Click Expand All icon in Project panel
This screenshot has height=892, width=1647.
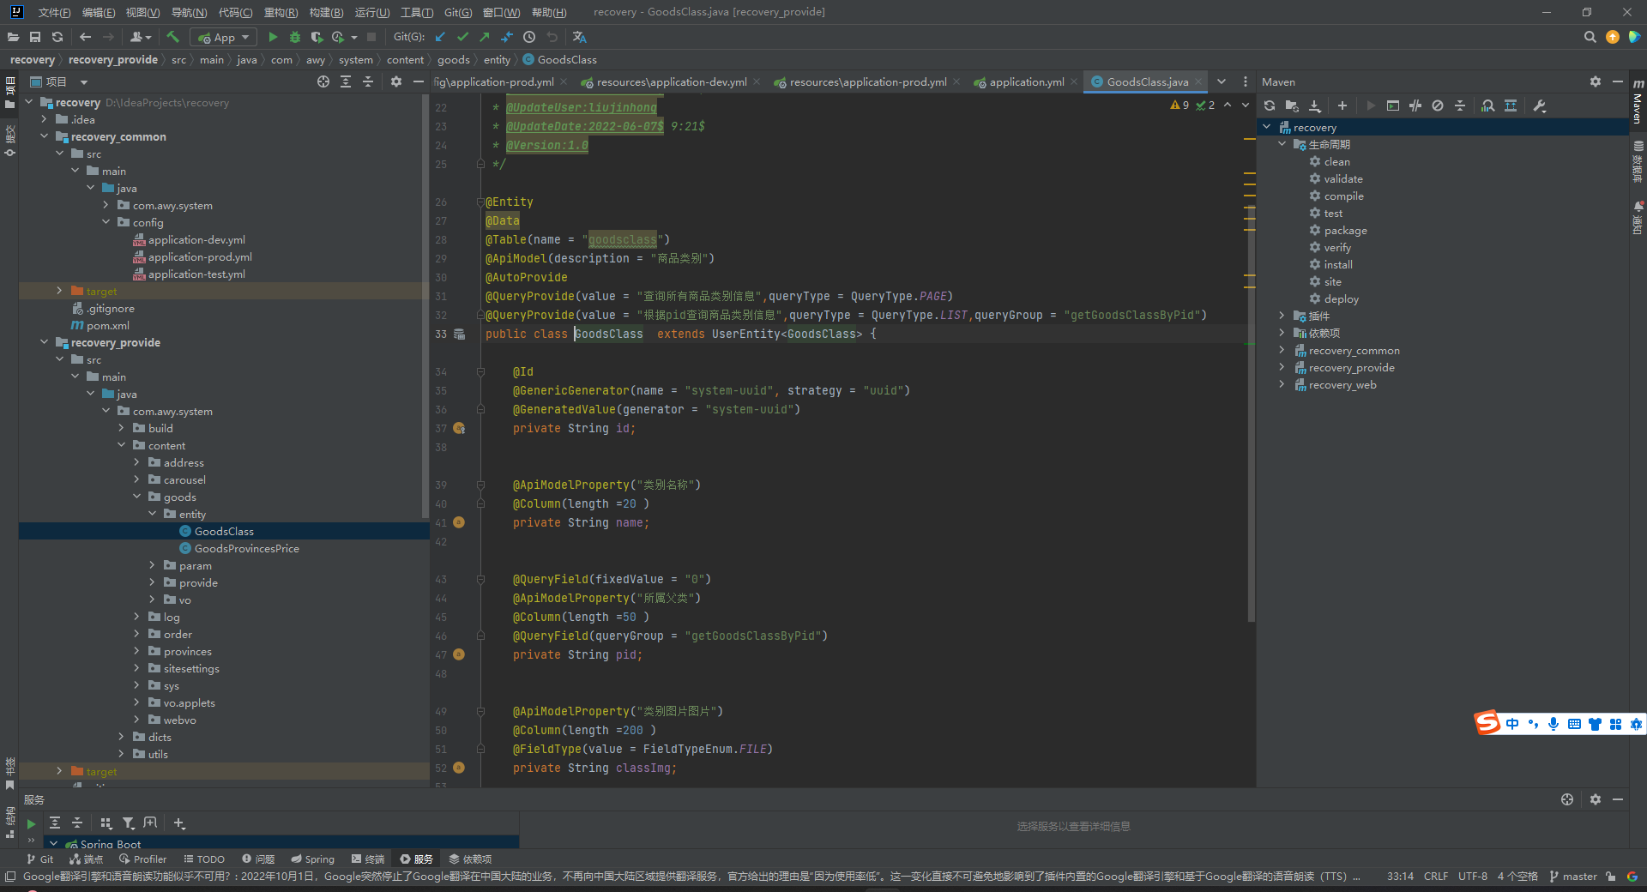pyautogui.click(x=346, y=81)
